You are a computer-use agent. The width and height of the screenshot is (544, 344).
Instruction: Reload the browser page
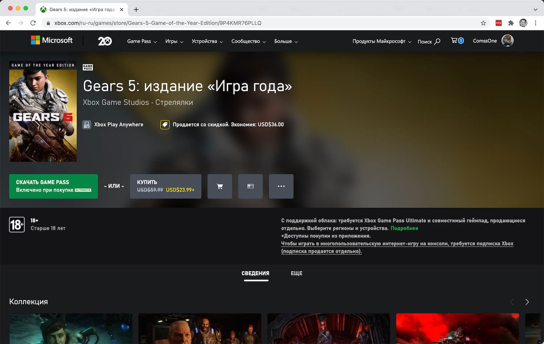(33, 23)
